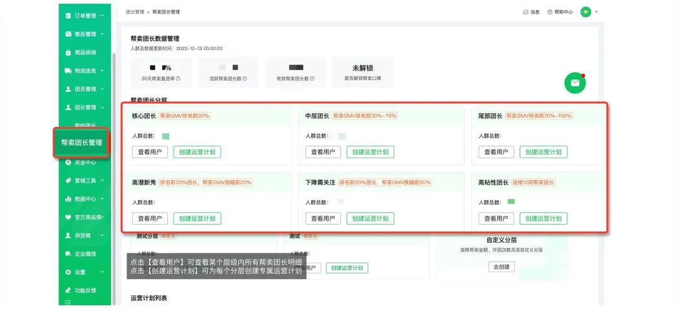677x309 pixels.
Task: Open 帮助中心 help center
Action: (x=560, y=12)
